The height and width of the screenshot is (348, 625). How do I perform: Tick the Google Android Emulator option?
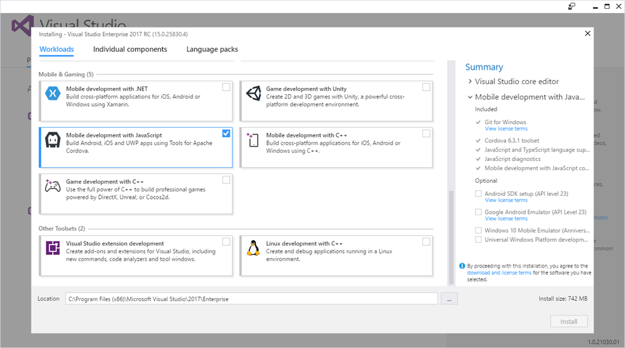[x=479, y=212]
